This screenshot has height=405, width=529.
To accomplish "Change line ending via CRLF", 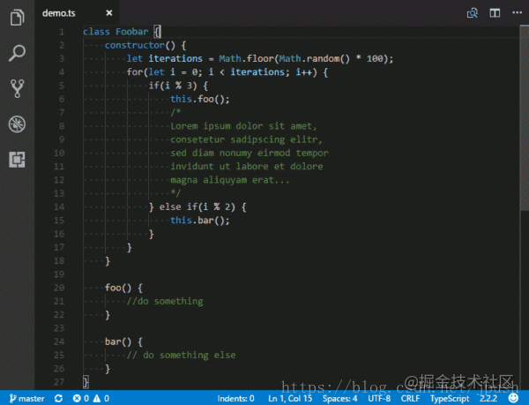I will point(410,399).
